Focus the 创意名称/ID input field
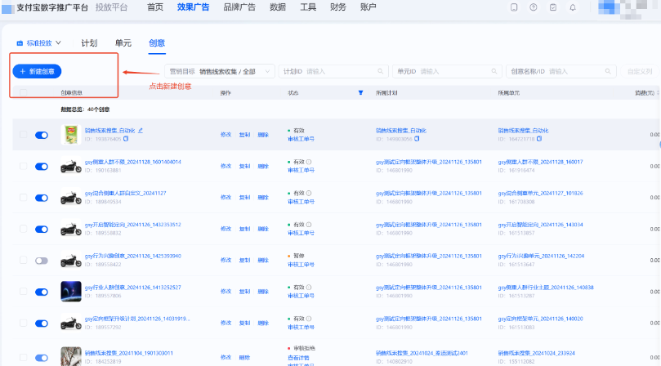The width and height of the screenshot is (661, 366). [x=561, y=71]
